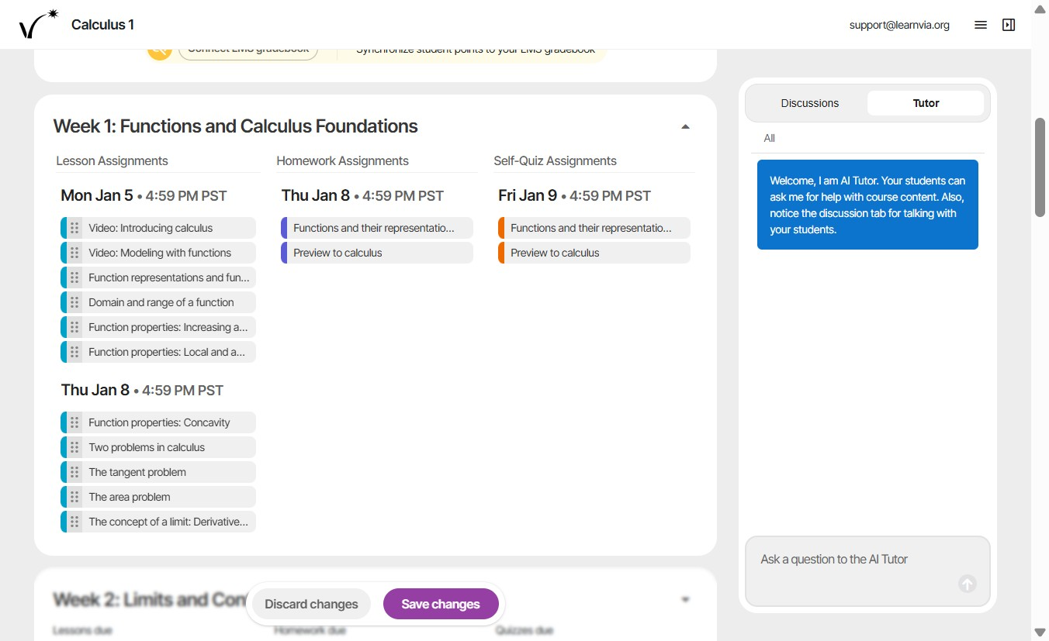
Task: Select the Tutor tab
Action: [x=926, y=103]
